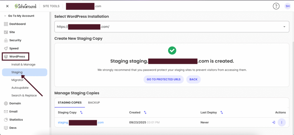Switch to the Backup tab
Image resolution: width=294 pixels, height=135 pixels.
click(x=94, y=102)
